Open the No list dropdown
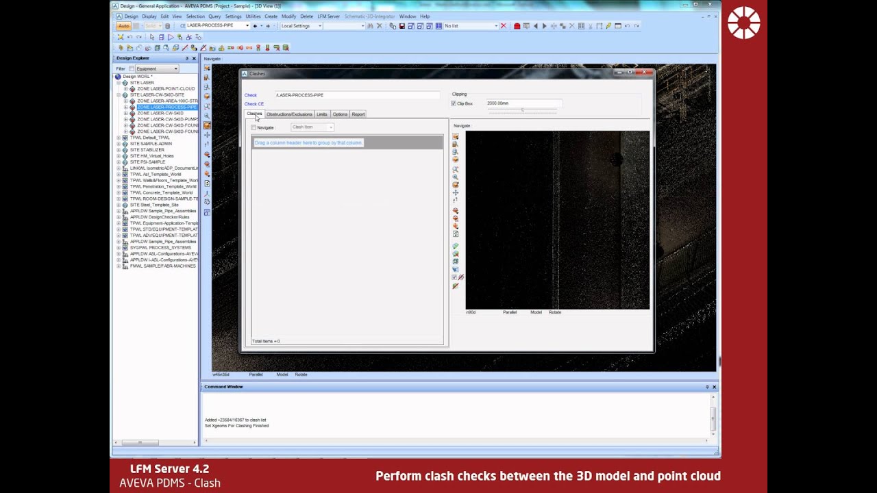877x493 pixels. click(x=497, y=26)
